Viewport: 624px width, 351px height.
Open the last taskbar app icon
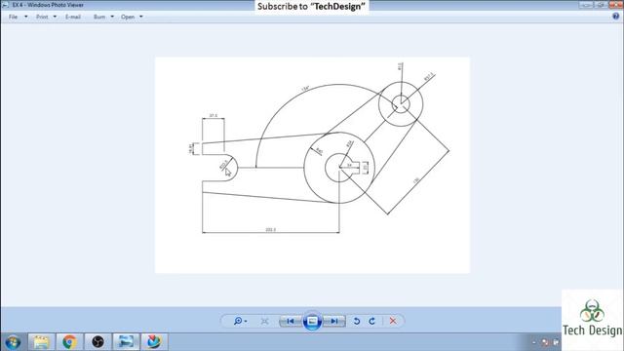[154, 342]
